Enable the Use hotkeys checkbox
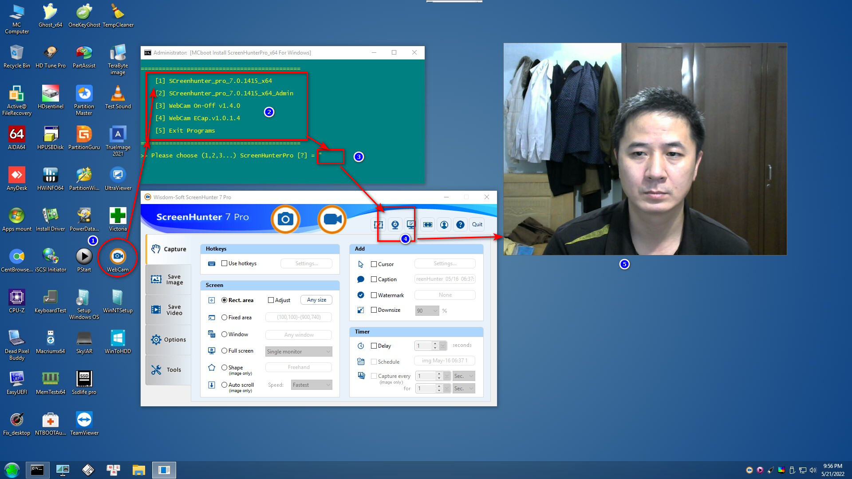852x479 pixels. (x=224, y=263)
